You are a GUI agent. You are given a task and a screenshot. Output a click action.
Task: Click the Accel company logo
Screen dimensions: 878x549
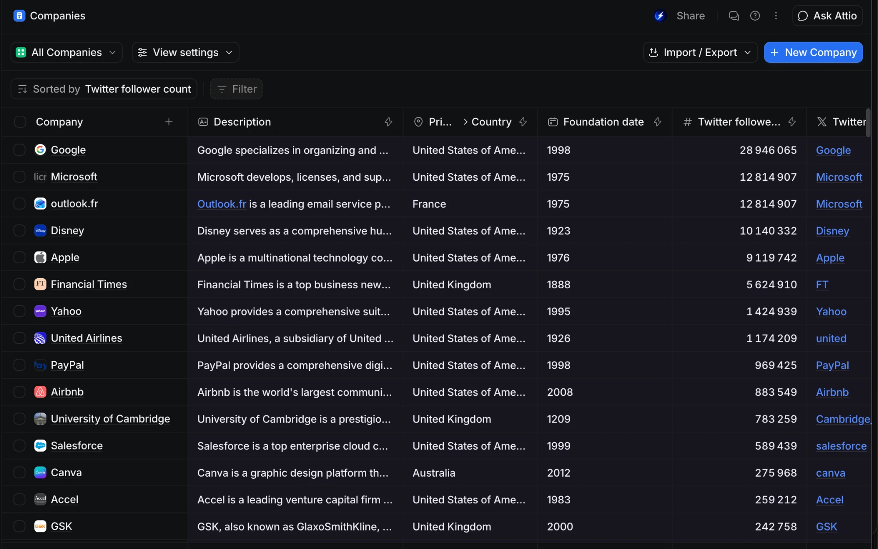(x=40, y=499)
